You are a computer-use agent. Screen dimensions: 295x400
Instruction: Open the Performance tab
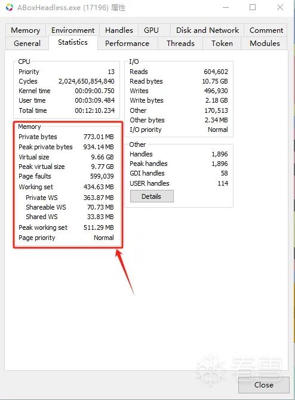pyautogui.click(x=127, y=44)
